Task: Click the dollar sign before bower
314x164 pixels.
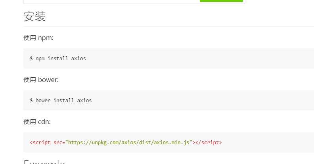Action: click(31, 100)
